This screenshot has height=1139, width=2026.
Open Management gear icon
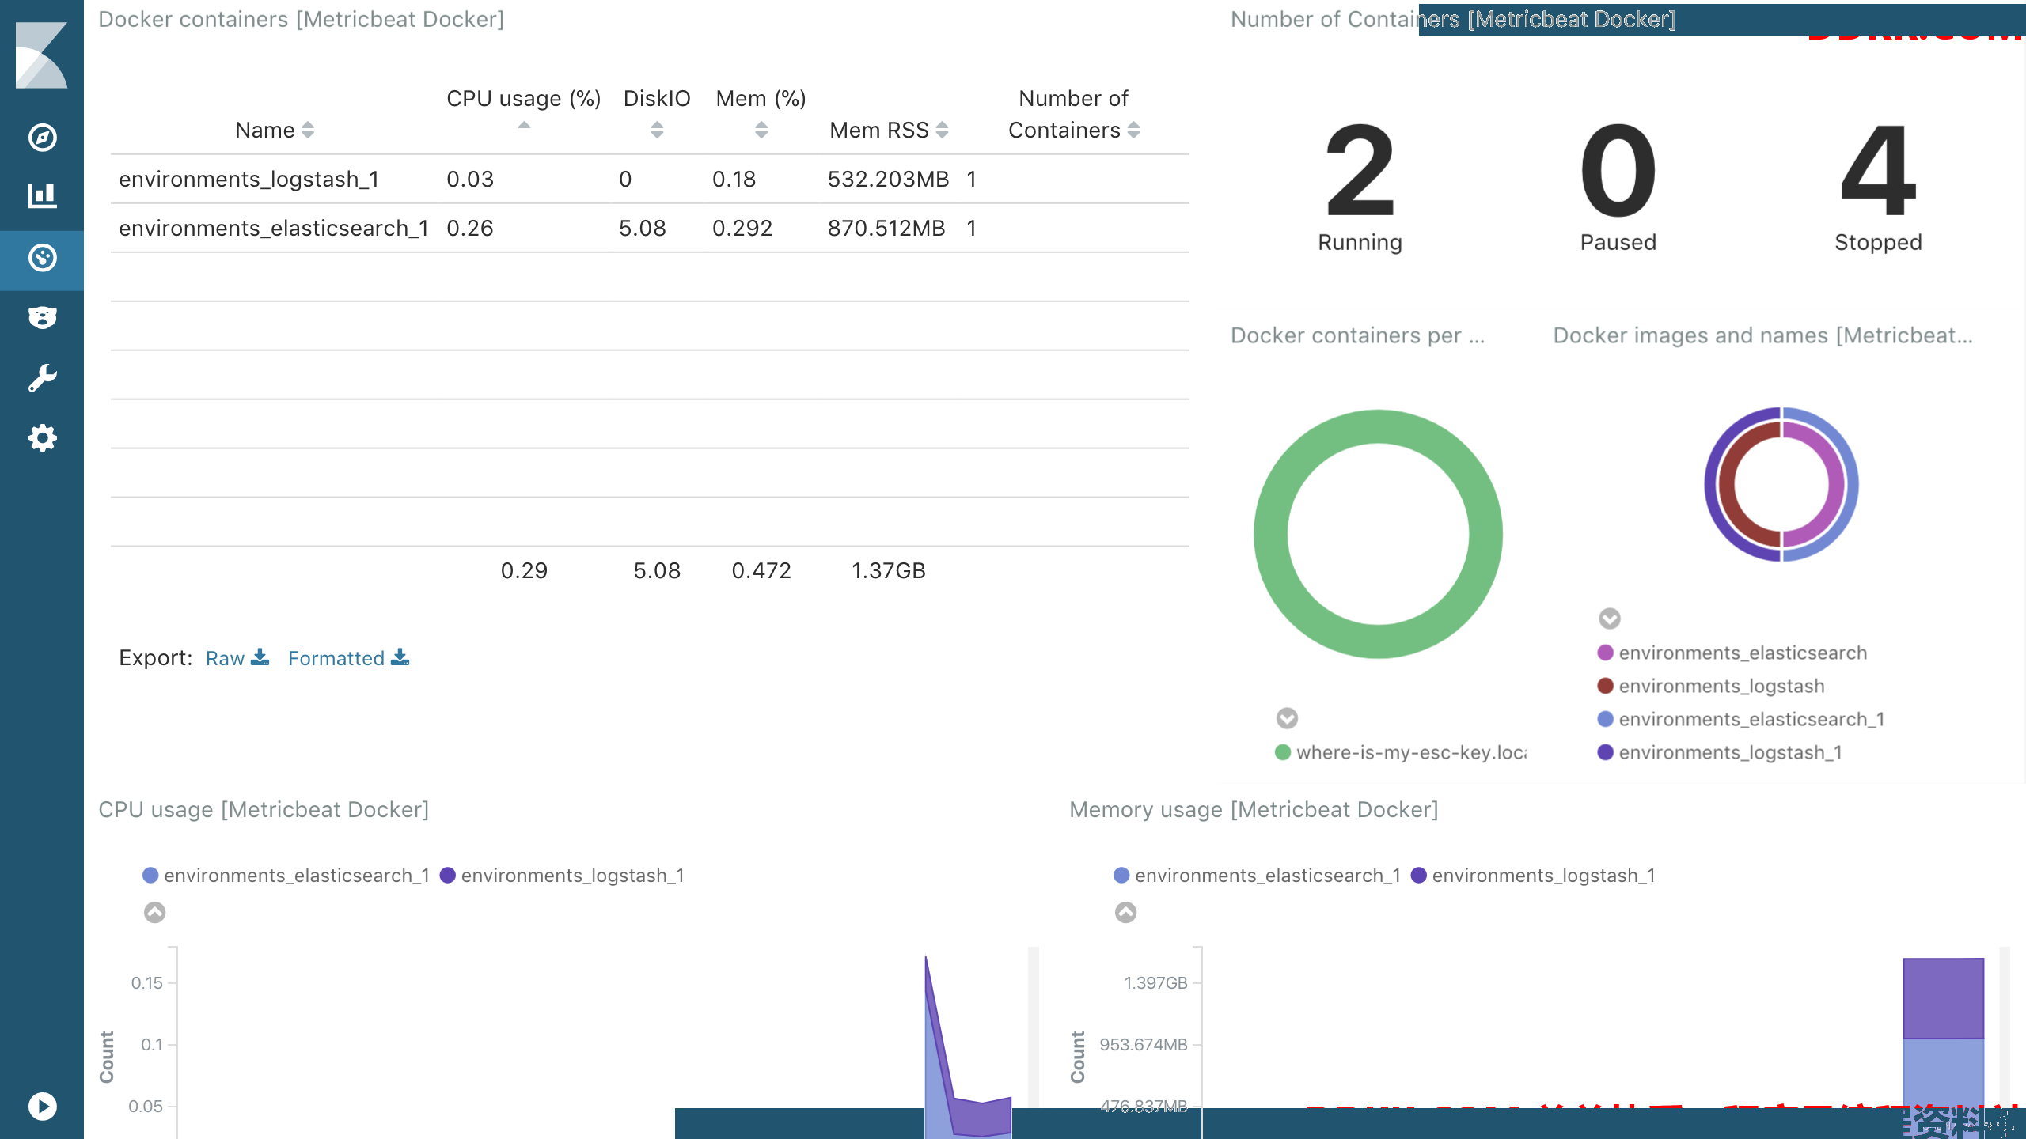point(42,438)
